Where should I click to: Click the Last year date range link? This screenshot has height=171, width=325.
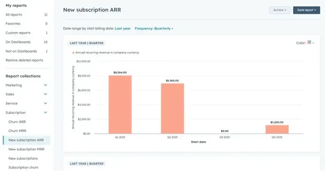pyautogui.click(x=123, y=28)
